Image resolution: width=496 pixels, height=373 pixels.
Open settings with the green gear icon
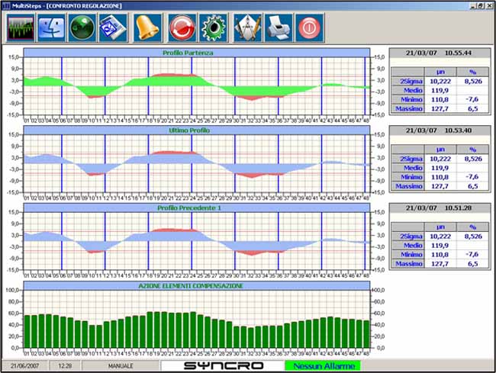[x=213, y=28]
